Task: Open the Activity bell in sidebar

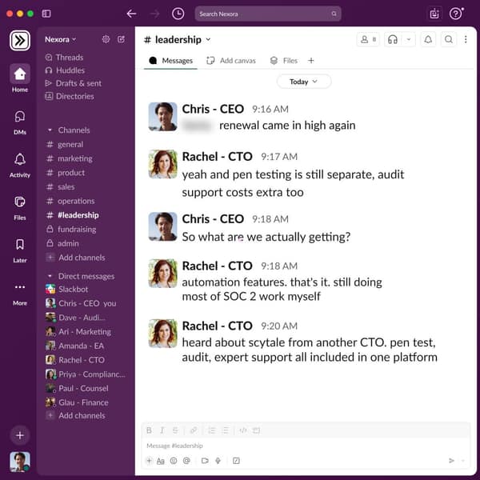Action: pos(20,166)
